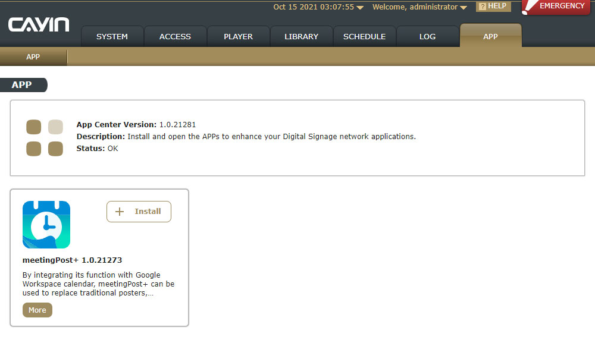Open HELP via the question mark icon

tap(483, 7)
